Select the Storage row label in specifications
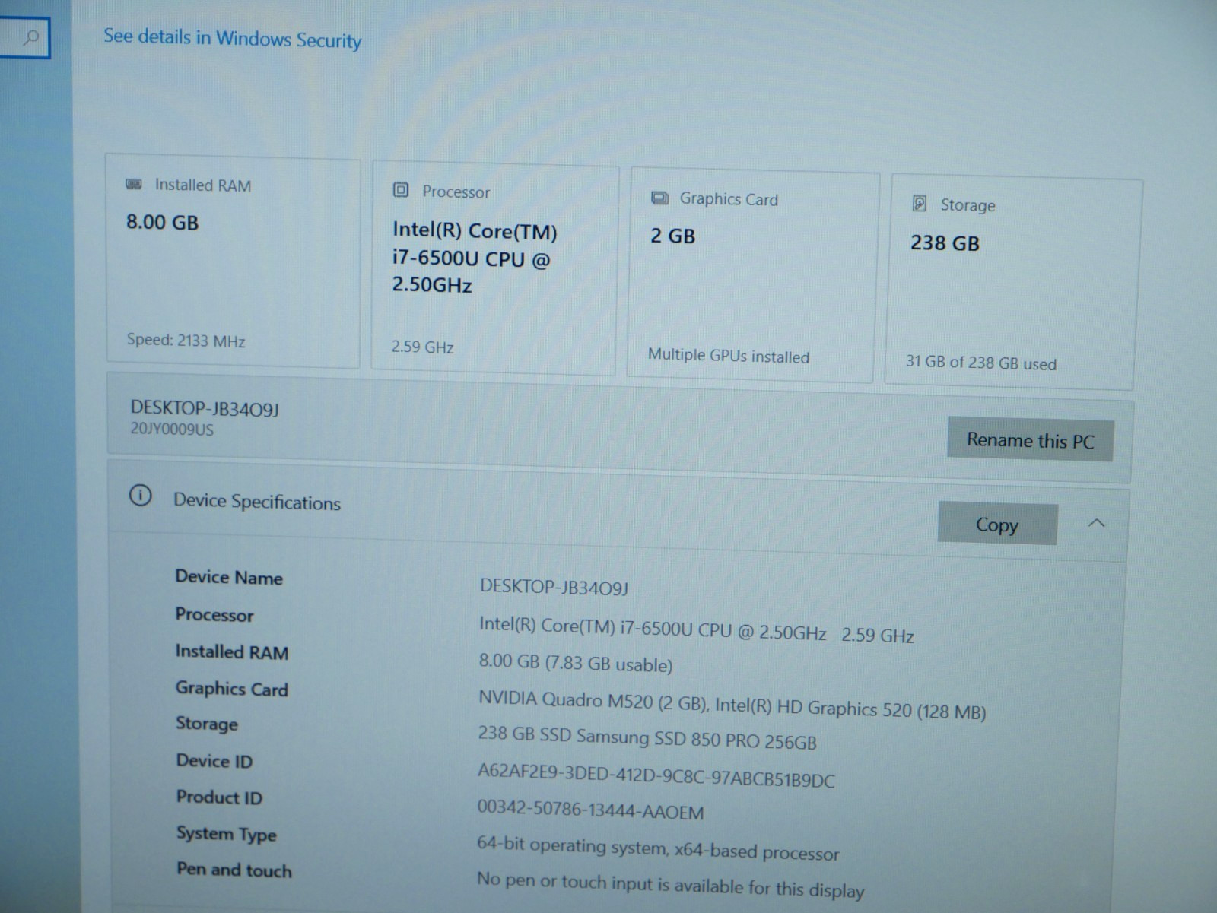The height and width of the screenshot is (913, 1217). click(207, 723)
